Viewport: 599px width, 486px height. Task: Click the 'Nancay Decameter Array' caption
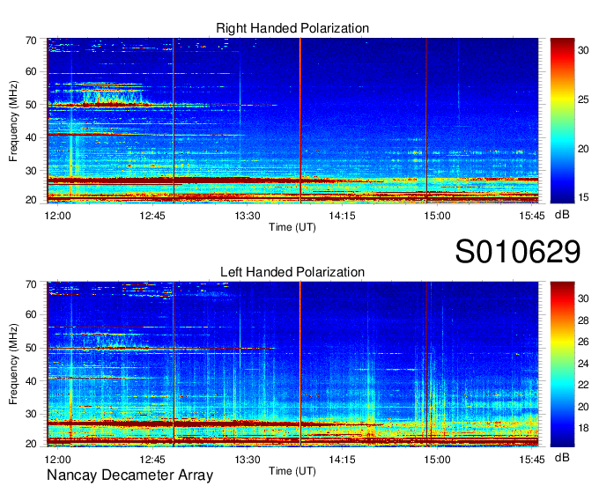129,475
